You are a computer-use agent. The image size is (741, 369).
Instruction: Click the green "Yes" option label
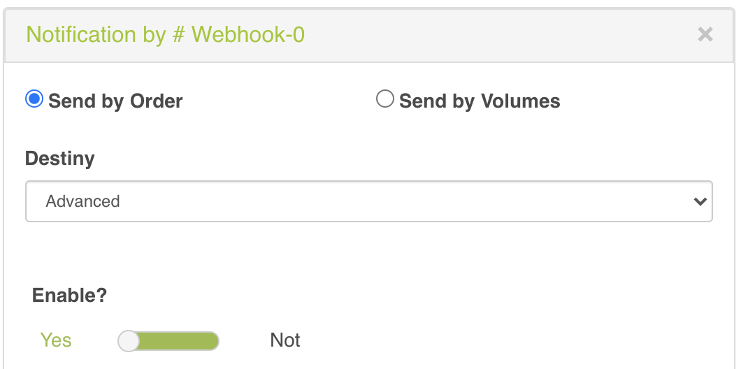(x=56, y=340)
